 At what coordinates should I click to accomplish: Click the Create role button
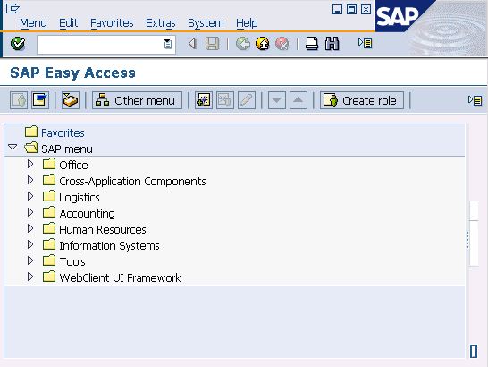pos(362,100)
